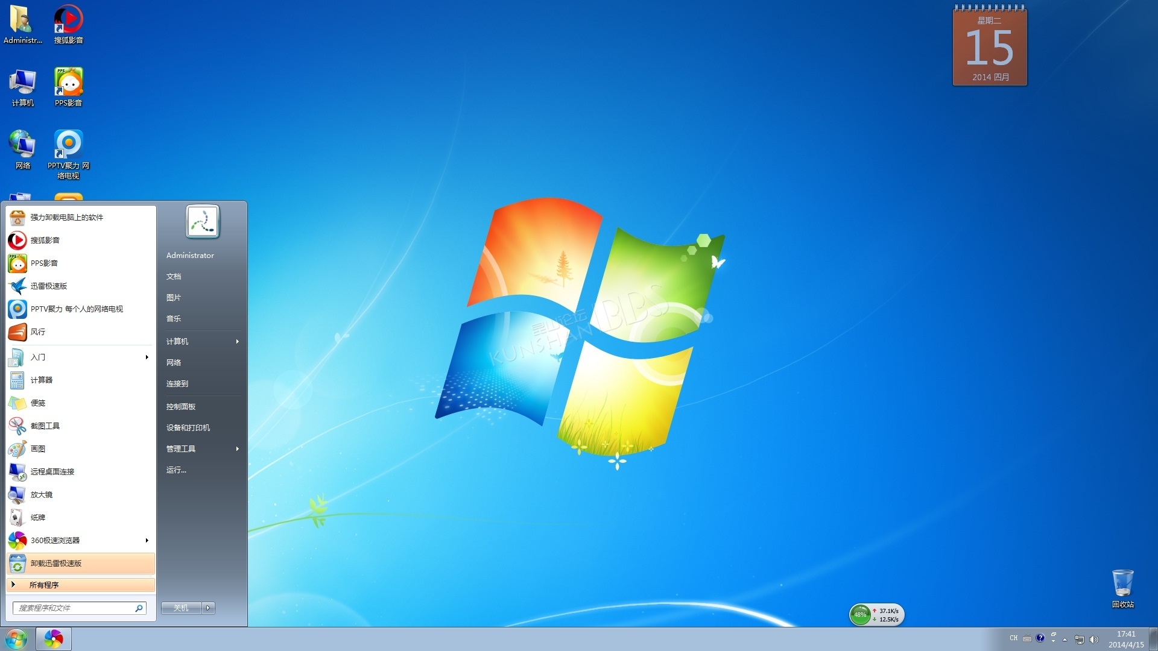Open Administrator folder icon on desktop
The height and width of the screenshot is (651, 1158).
pos(22,24)
